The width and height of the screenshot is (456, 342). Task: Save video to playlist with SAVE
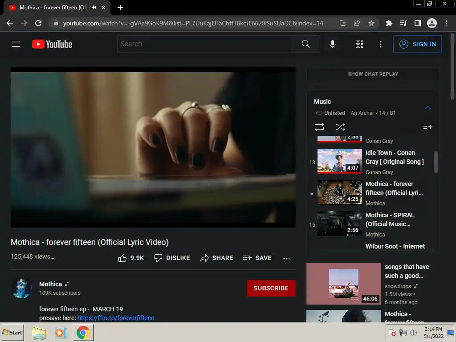pyautogui.click(x=257, y=258)
